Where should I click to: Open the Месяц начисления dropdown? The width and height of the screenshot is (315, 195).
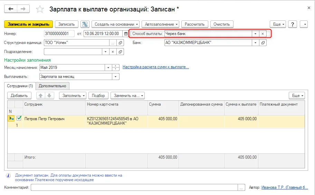pyautogui.click(x=108, y=68)
